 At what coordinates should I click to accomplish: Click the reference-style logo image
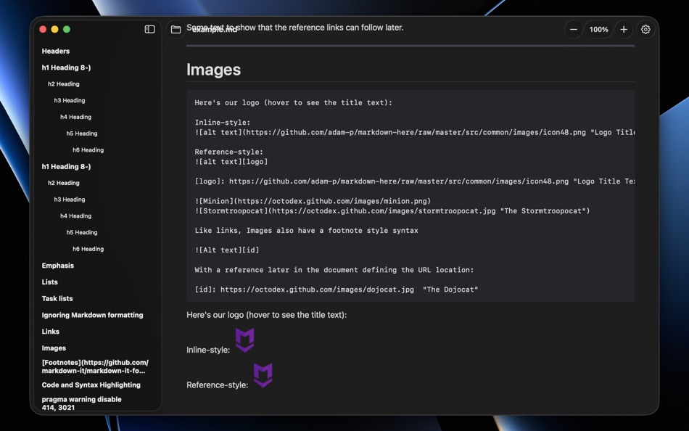[263, 375]
